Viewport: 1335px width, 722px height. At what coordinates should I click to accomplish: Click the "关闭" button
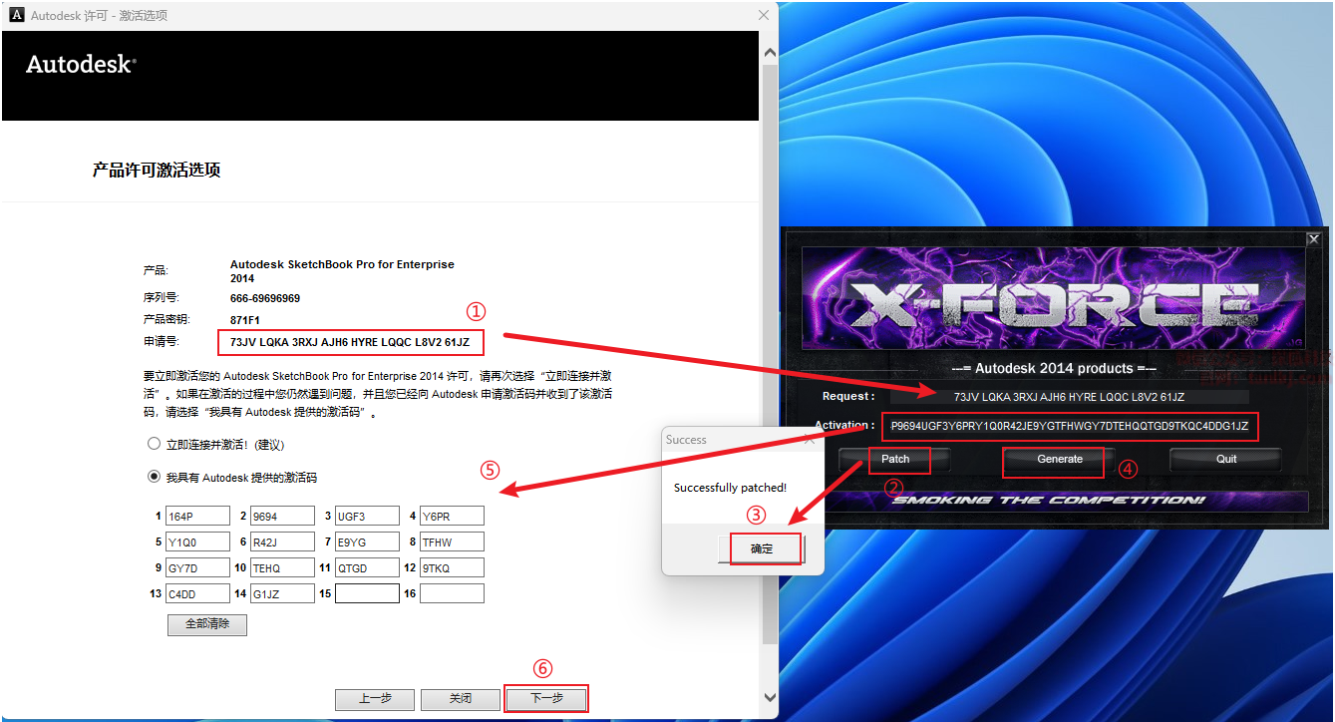[460, 699]
